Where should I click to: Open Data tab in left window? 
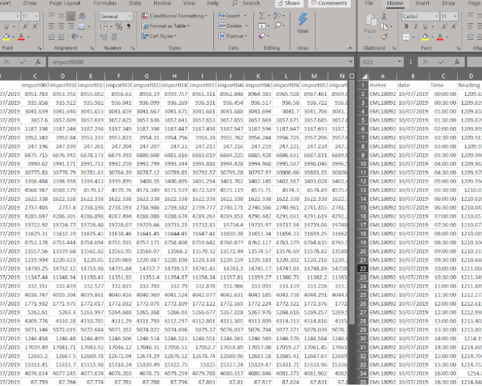135,3
